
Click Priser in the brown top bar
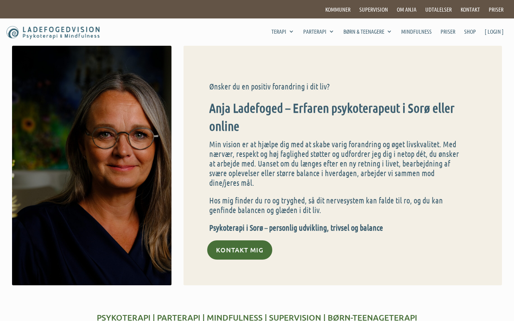496,10
